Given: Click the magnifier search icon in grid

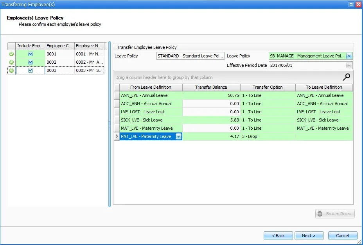Looking at the screenshot, I should (x=347, y=77).
